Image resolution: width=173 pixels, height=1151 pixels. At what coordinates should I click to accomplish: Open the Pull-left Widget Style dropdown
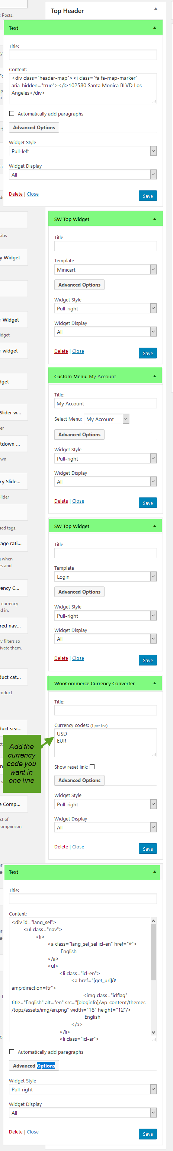(x=83, y=151)
